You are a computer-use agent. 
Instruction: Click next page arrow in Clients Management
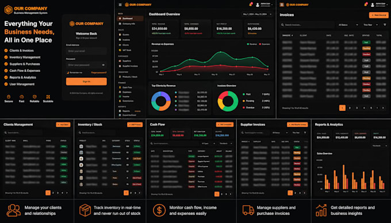(67, 193)
